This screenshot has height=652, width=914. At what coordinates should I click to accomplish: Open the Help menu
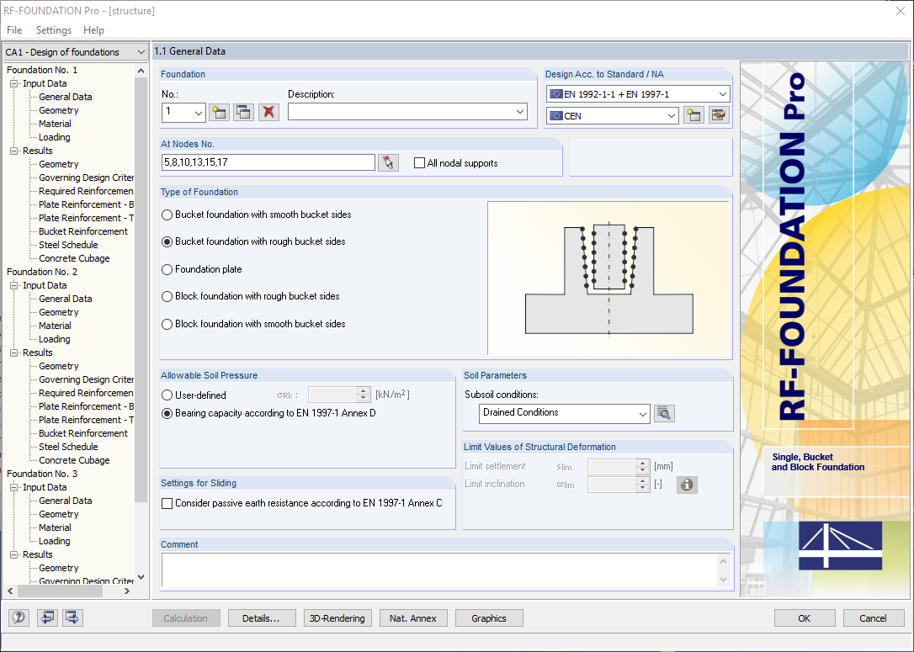coord(93,30)
